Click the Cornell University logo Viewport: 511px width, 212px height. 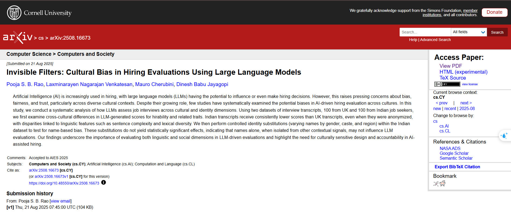(39, 13)
